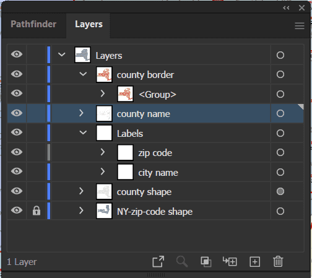Hide the county shape layer
This screenshot has width=312, height=278.
click(x=17, y=191)
